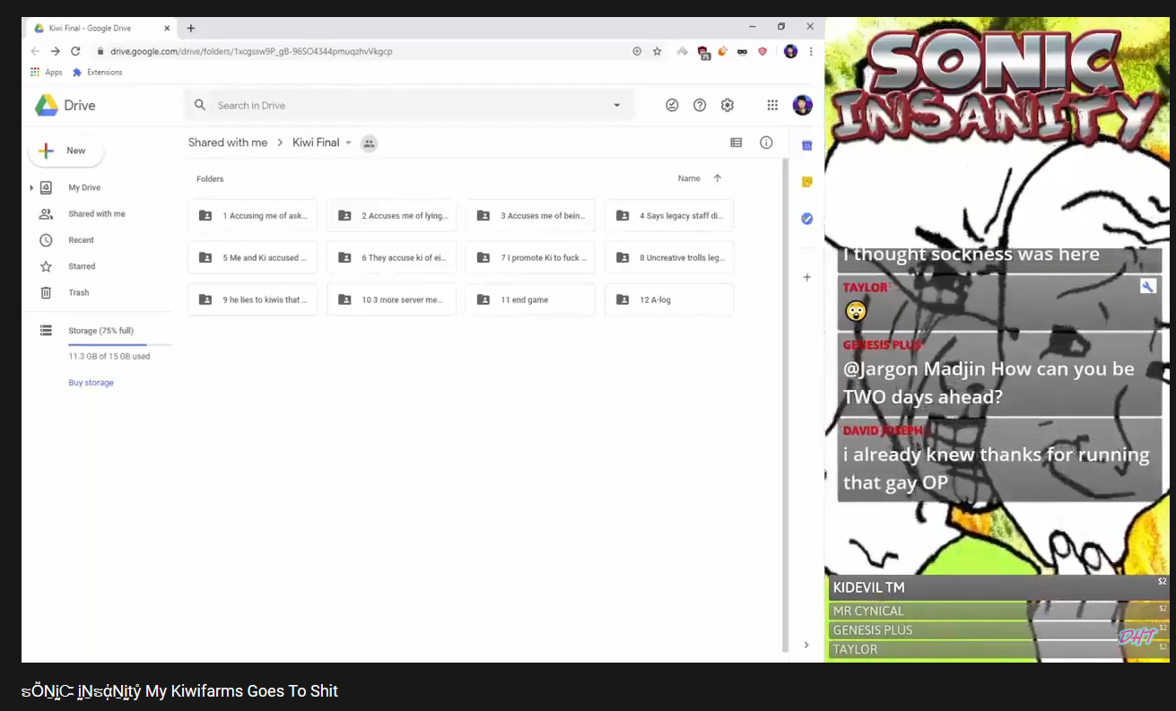The image size is (1176, 711).
Task: Click the shared people icon next to Kiwi Final
Action: point(369,143)
